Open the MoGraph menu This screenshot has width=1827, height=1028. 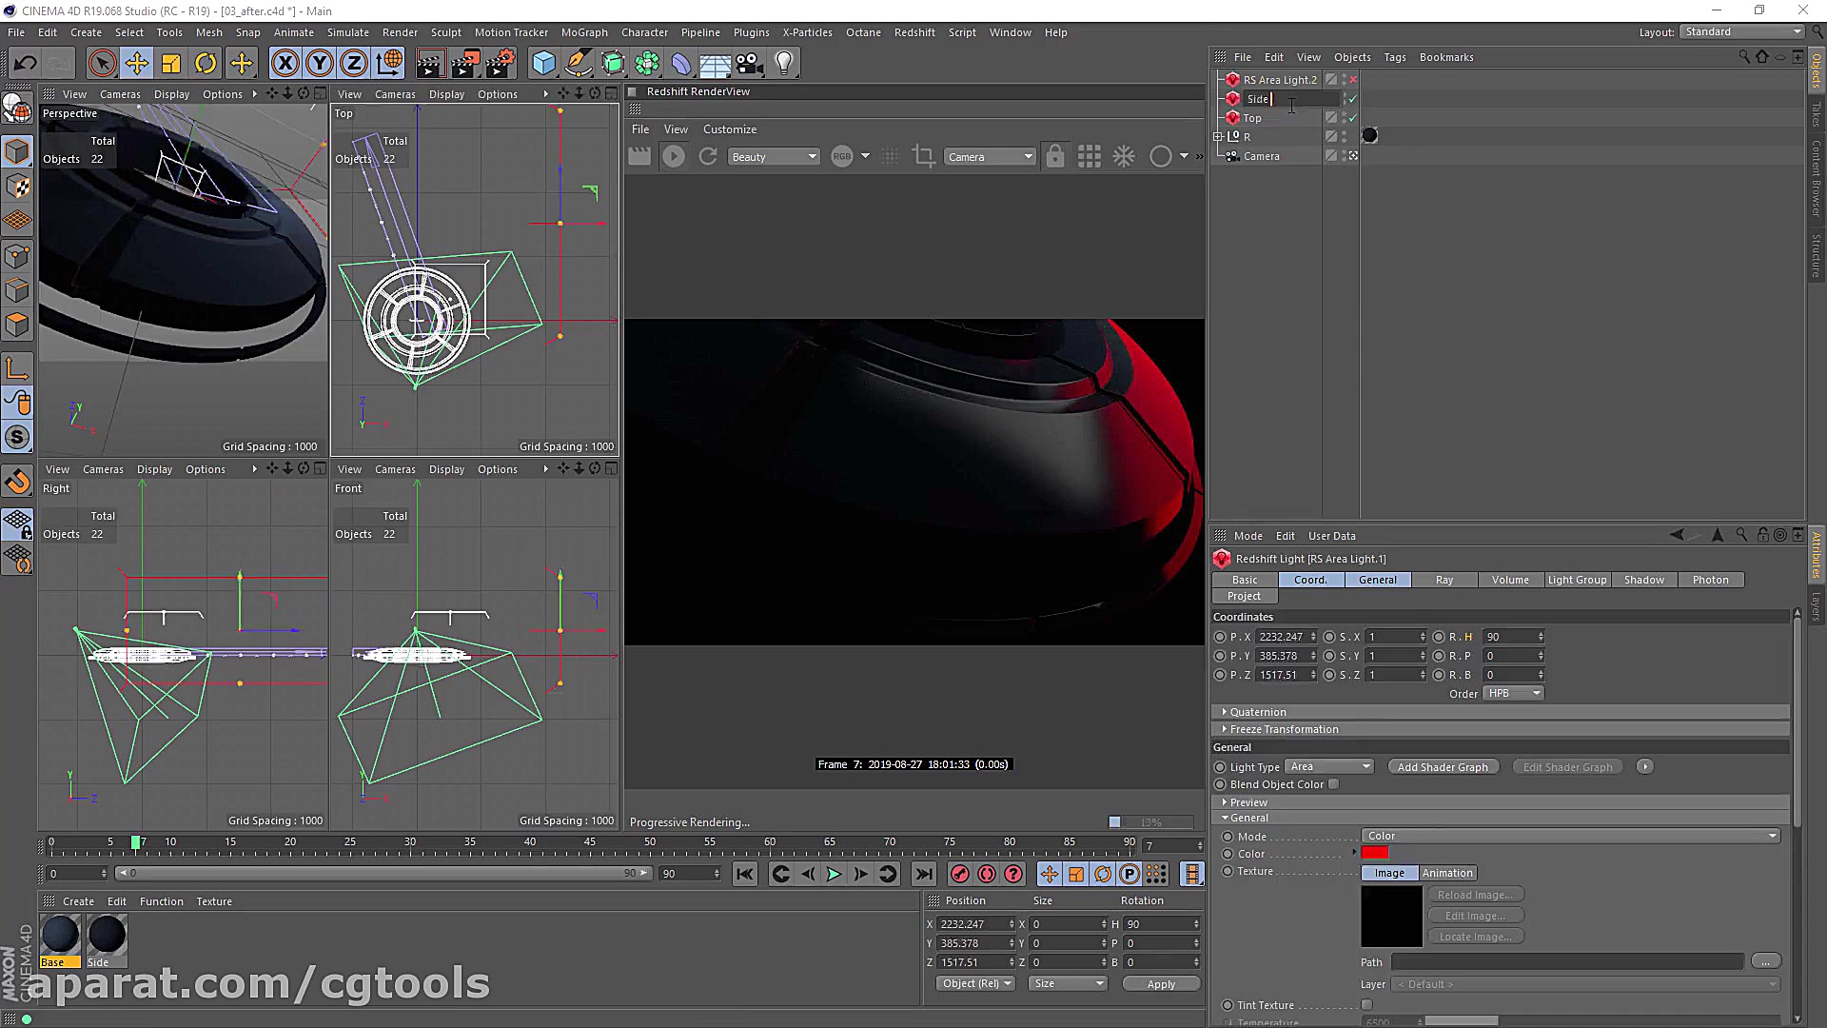583,32
